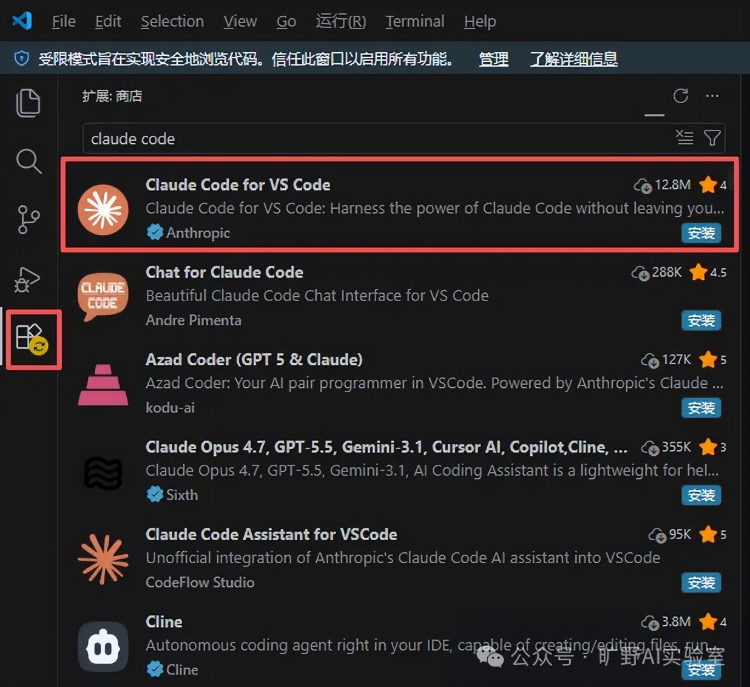Screen dimensions: 750x687
Task: Open the Go menu
Action: [x=286, y=21]
